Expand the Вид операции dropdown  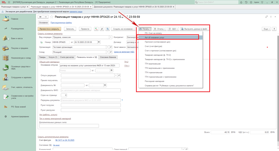pyautogui.click(x=111, y=37)
